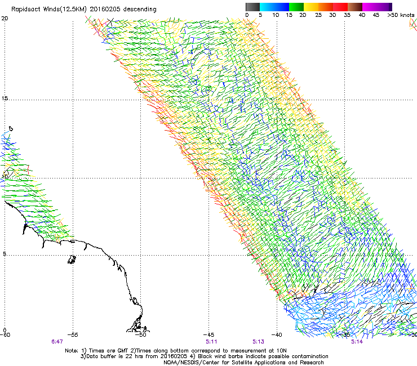Click the '>50 knots' legend label
417x366 pixels.
click(401, 15)
